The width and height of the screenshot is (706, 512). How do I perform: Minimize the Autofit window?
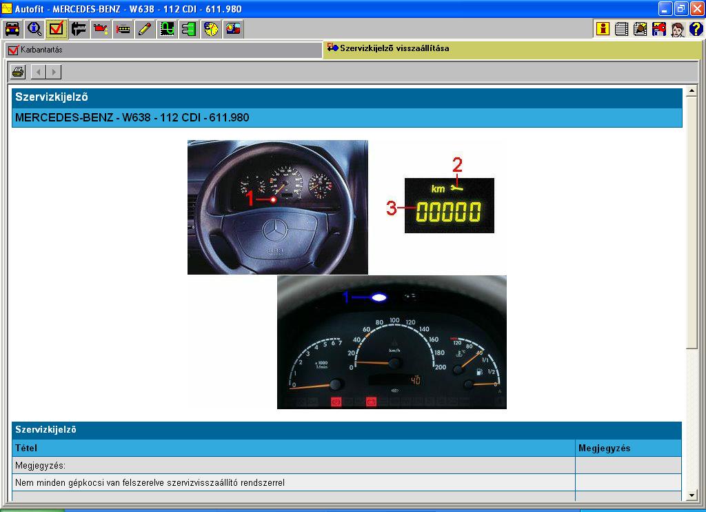point(665,8)
